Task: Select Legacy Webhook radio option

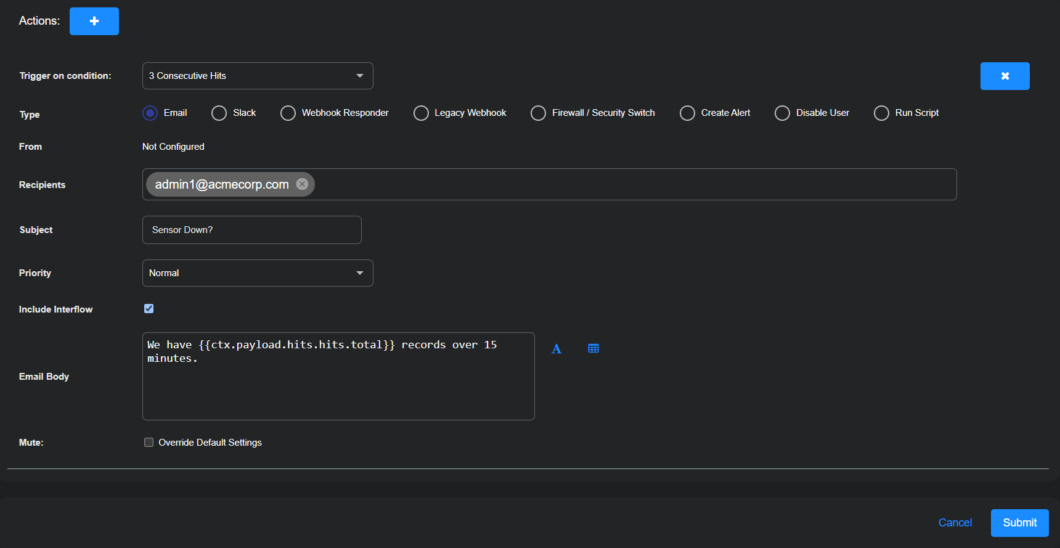Action: [x=421, y=113]
